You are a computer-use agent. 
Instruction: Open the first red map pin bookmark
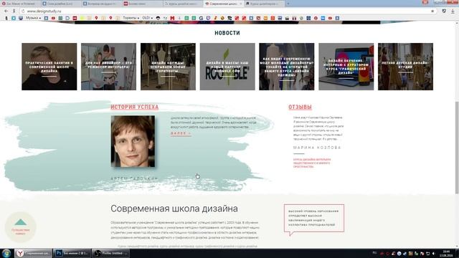point(96,18)
